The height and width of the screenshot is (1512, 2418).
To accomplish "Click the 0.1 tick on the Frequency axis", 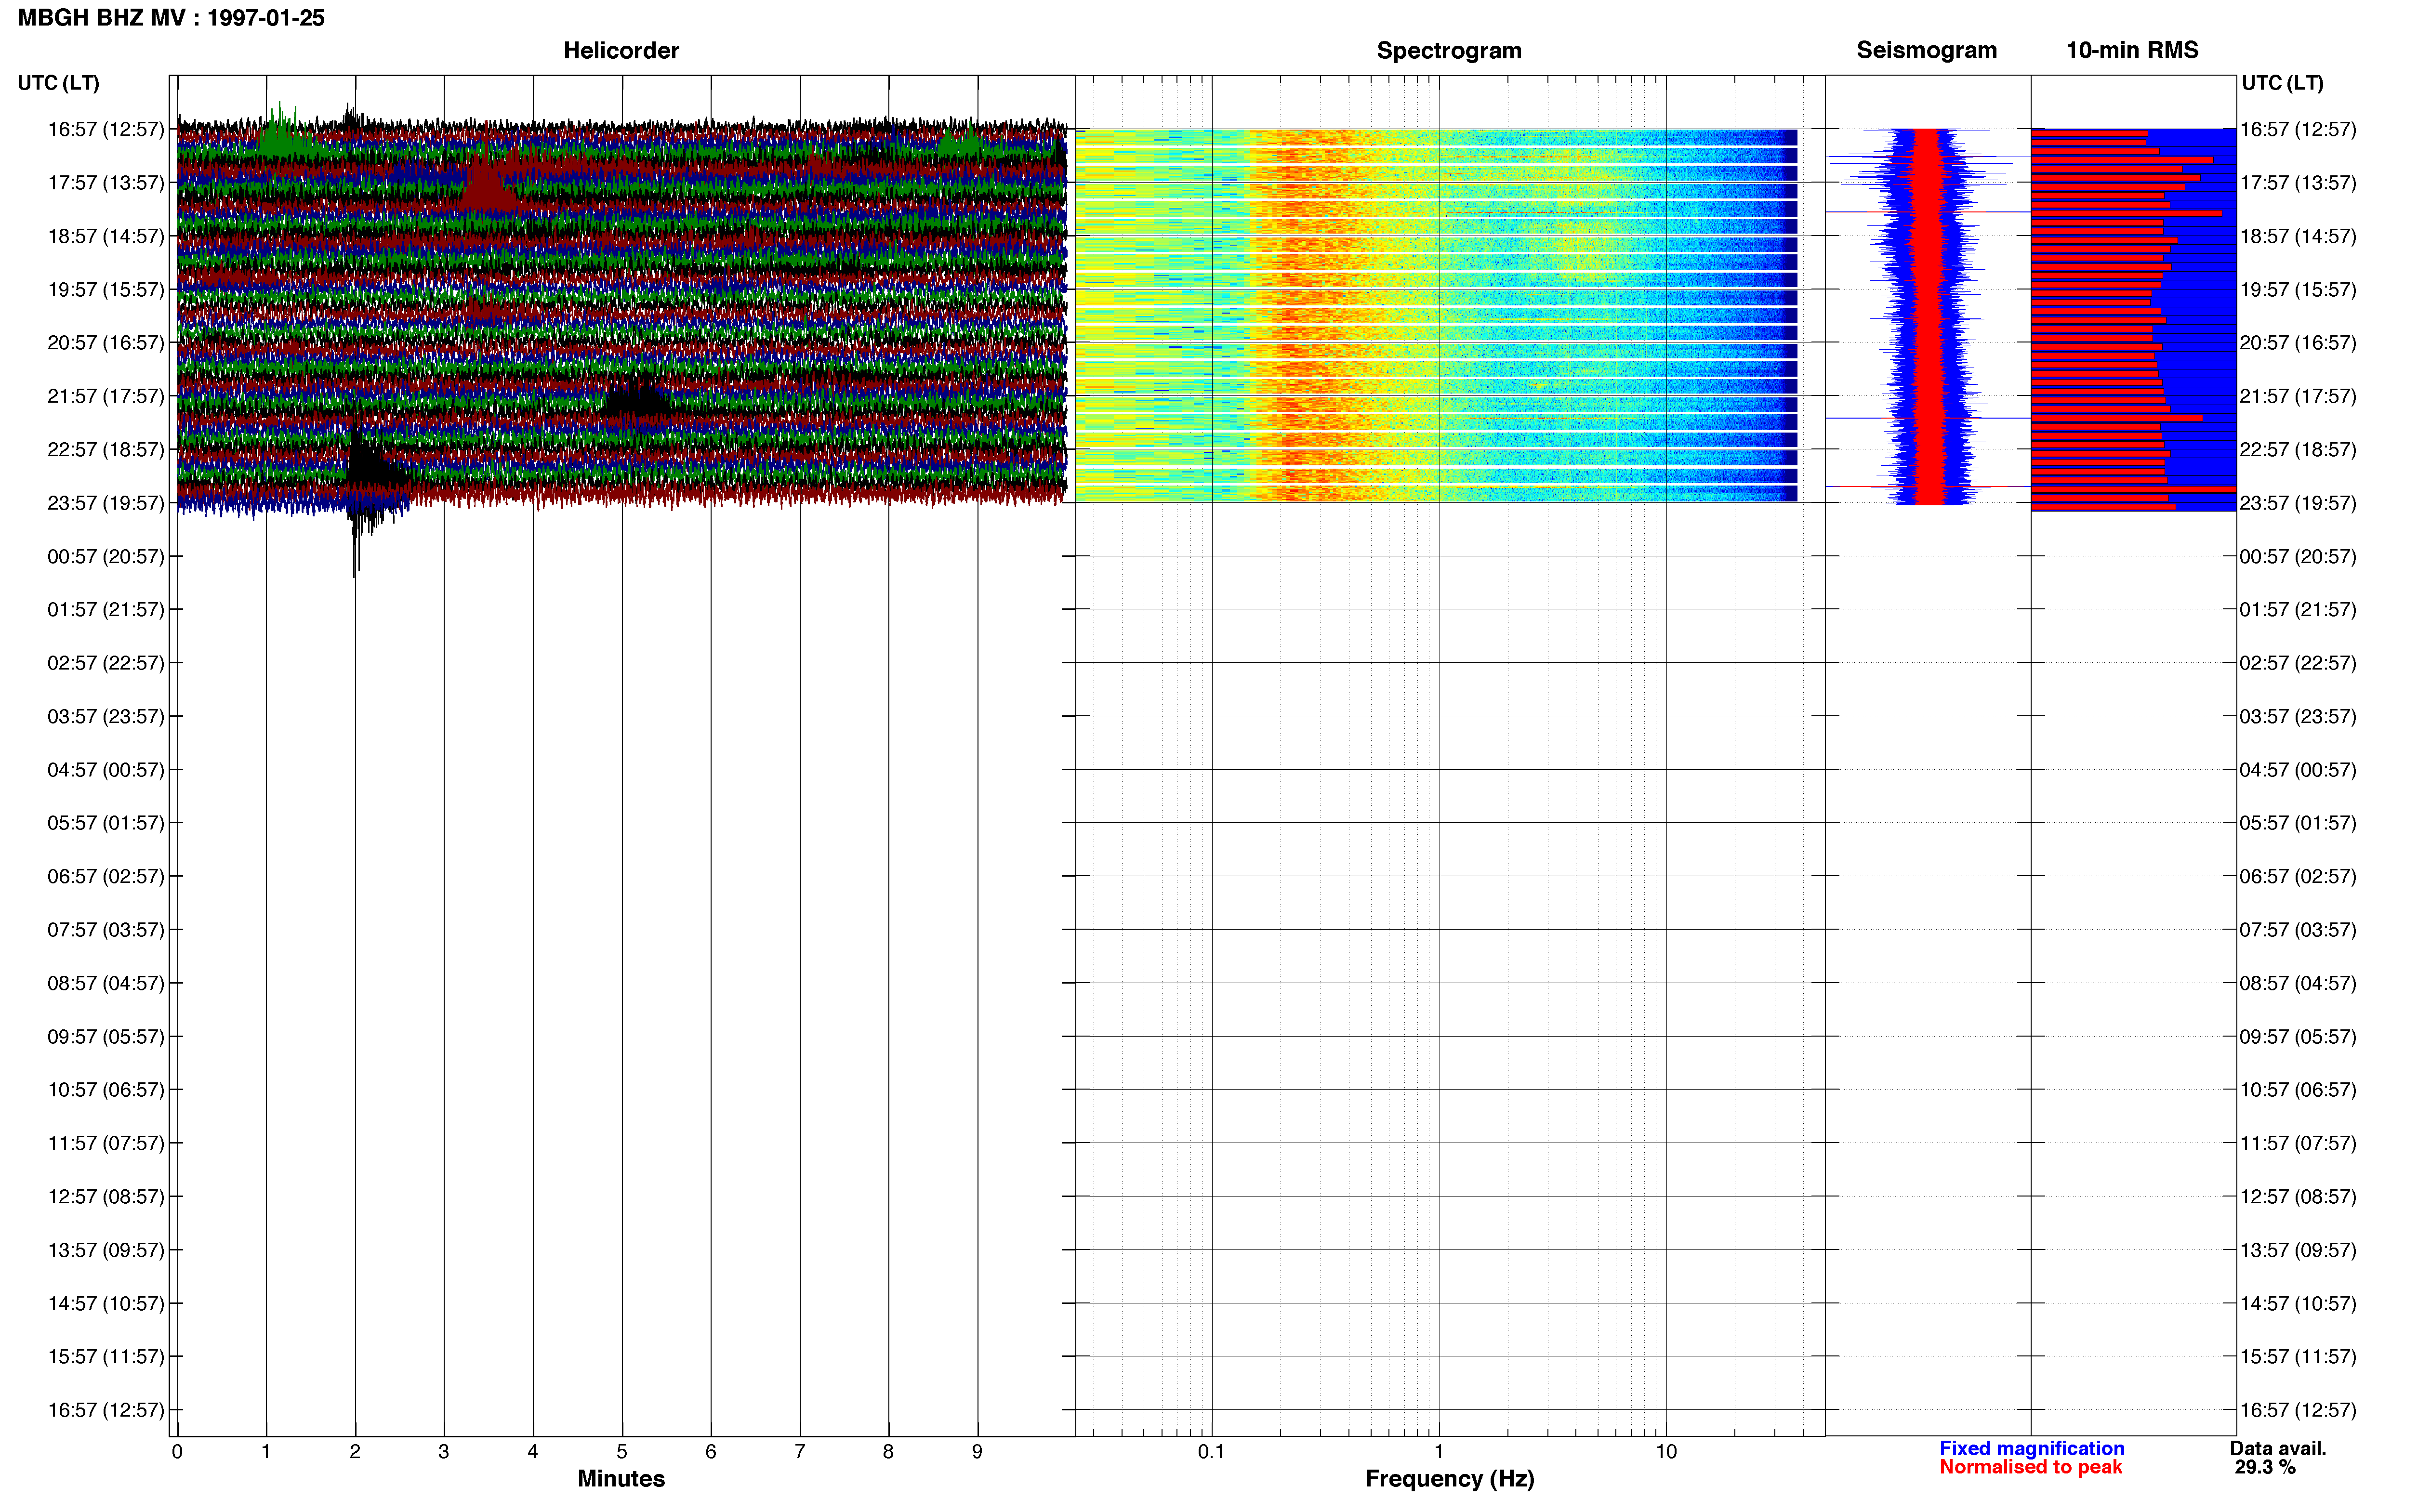I will coord(1211,1452).
